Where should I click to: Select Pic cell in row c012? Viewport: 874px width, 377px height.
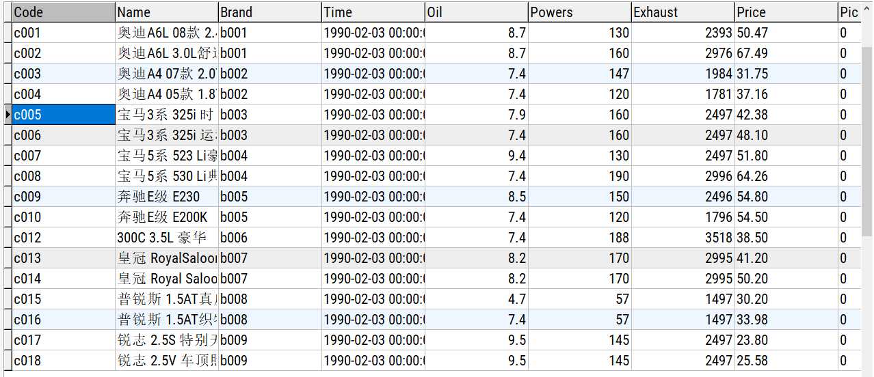click(x=850, y=238)
